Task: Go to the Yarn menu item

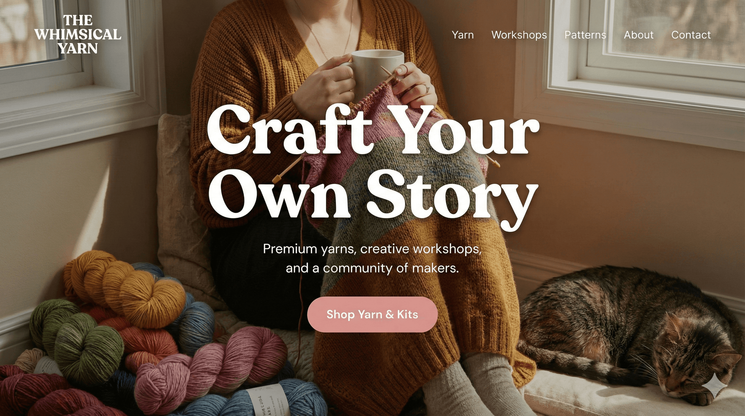Action: [463, 35]
